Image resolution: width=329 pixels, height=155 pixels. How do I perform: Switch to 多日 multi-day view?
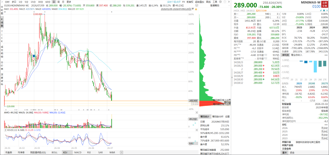[14, 2]
